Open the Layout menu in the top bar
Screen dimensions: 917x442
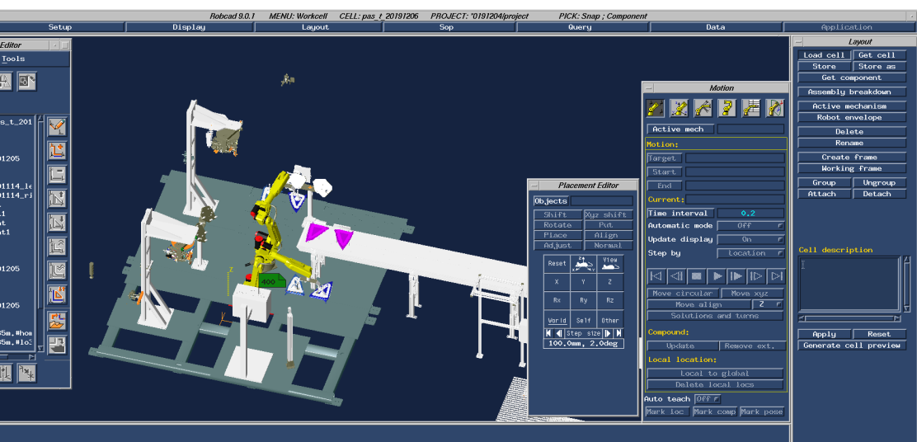pyautogui.click(x=315, y=27)
